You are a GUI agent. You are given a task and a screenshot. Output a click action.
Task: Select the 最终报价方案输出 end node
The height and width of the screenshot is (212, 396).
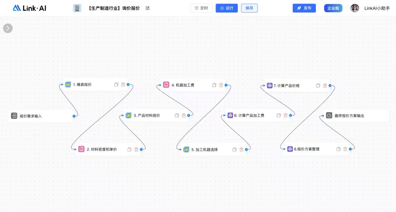click(356, 116)
